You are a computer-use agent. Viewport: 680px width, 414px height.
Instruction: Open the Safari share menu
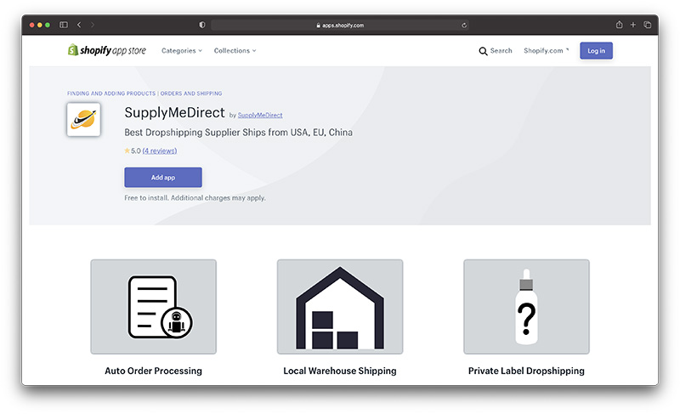620,26
